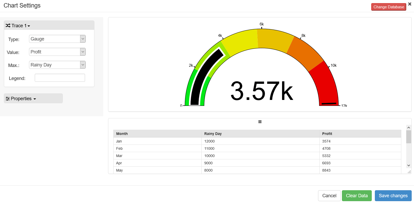Click the table scrollbar thumb
414x204 pixels.
coord(409,137)
